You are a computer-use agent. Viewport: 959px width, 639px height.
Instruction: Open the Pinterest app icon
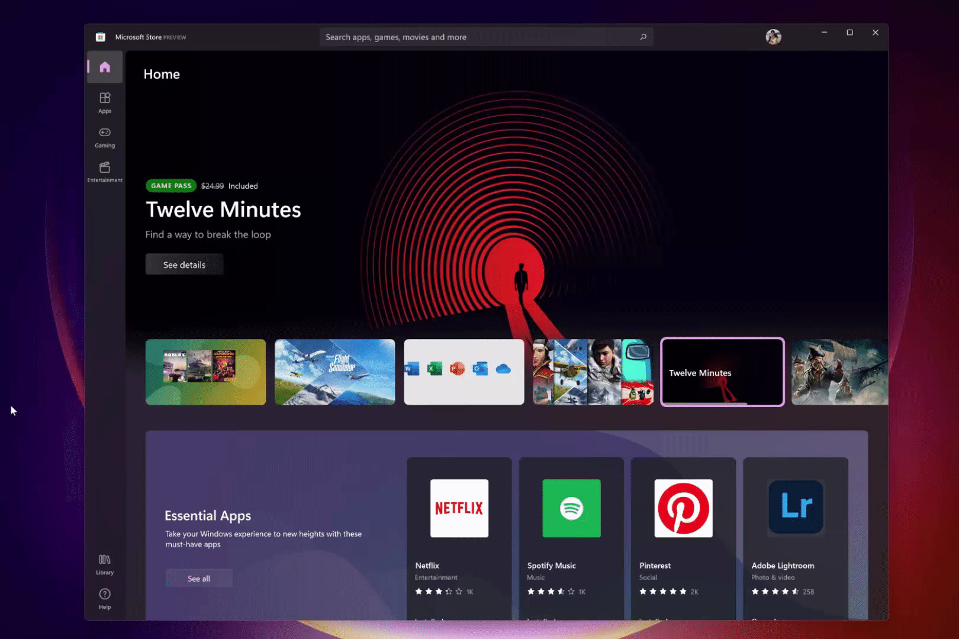[x=683, y=508]
